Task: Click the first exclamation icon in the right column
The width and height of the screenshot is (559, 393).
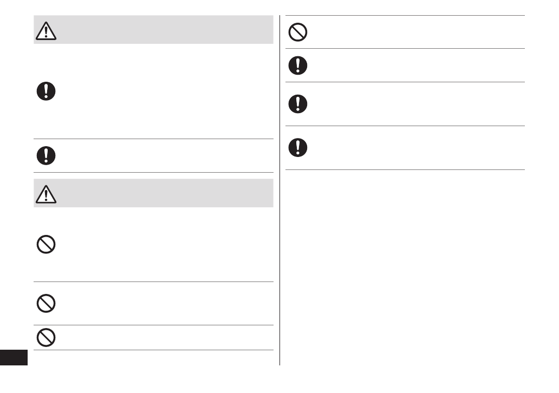Action: [297, 65]
